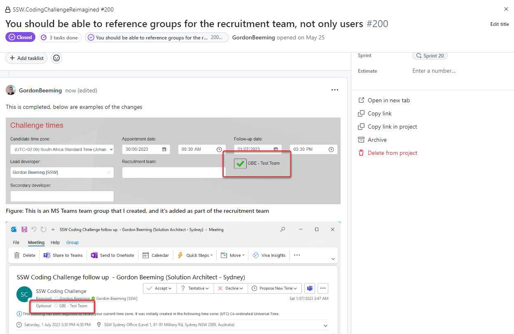514x334 pixels.
Task: Click the Outlook save floppy disk icon
Action: click(x=24, y=230)
